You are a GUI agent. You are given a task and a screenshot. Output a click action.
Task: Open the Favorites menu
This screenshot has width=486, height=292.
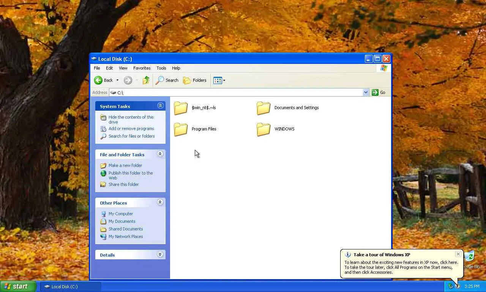click(142, 68)
